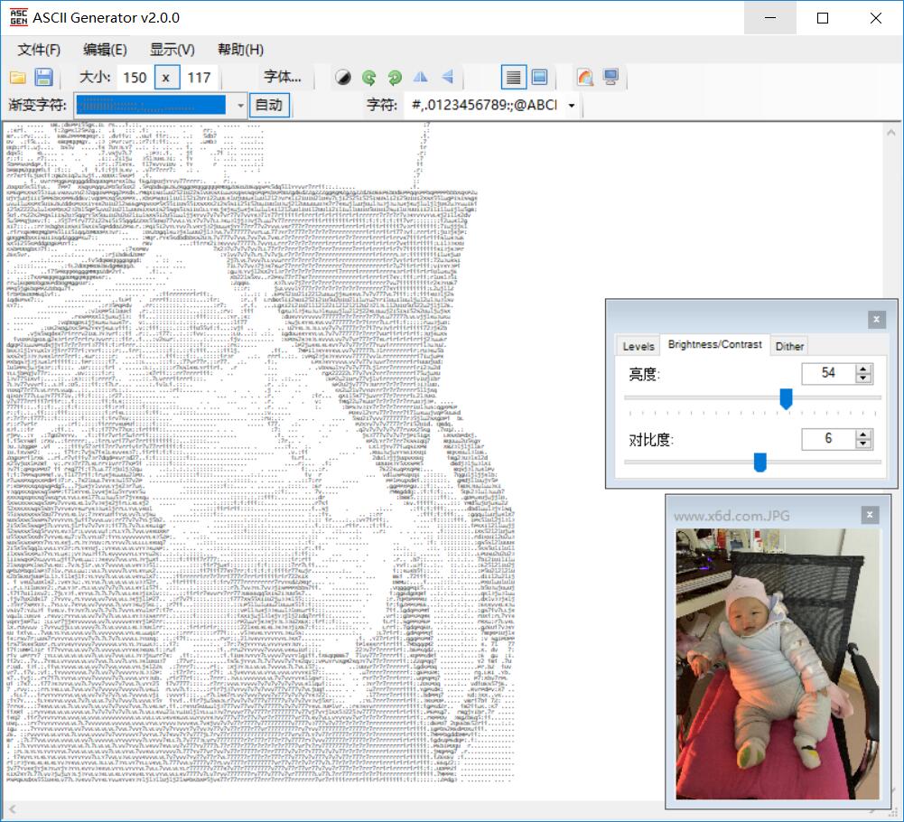The width and height of the screenshot is (904, 822).
Task: Click the second green rotate arrow icon
Action: [395, 78]
